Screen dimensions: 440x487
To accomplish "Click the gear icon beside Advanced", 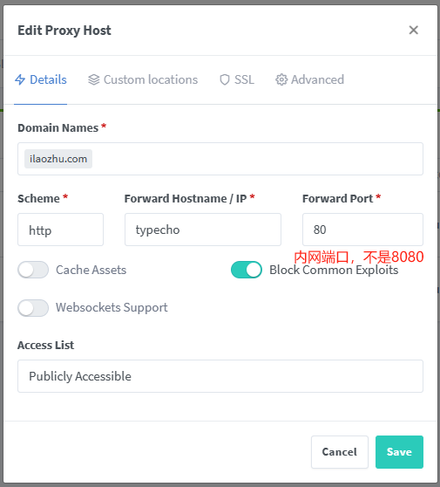I will (281, 79).
